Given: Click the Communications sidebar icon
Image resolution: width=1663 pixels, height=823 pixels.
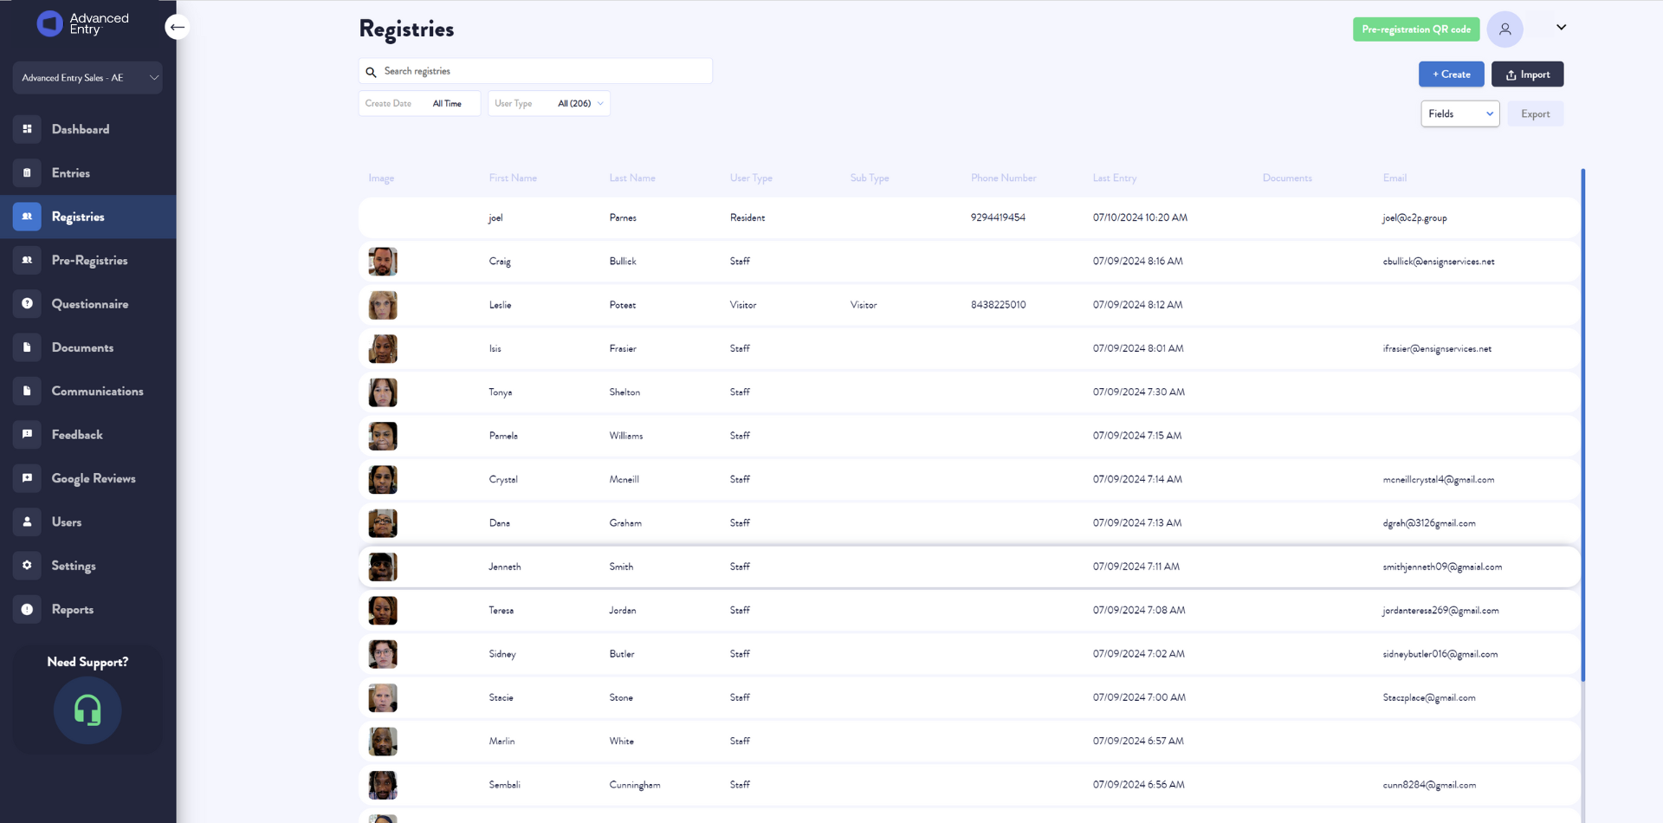Looking at the screenshot, I should coord(27,391).
